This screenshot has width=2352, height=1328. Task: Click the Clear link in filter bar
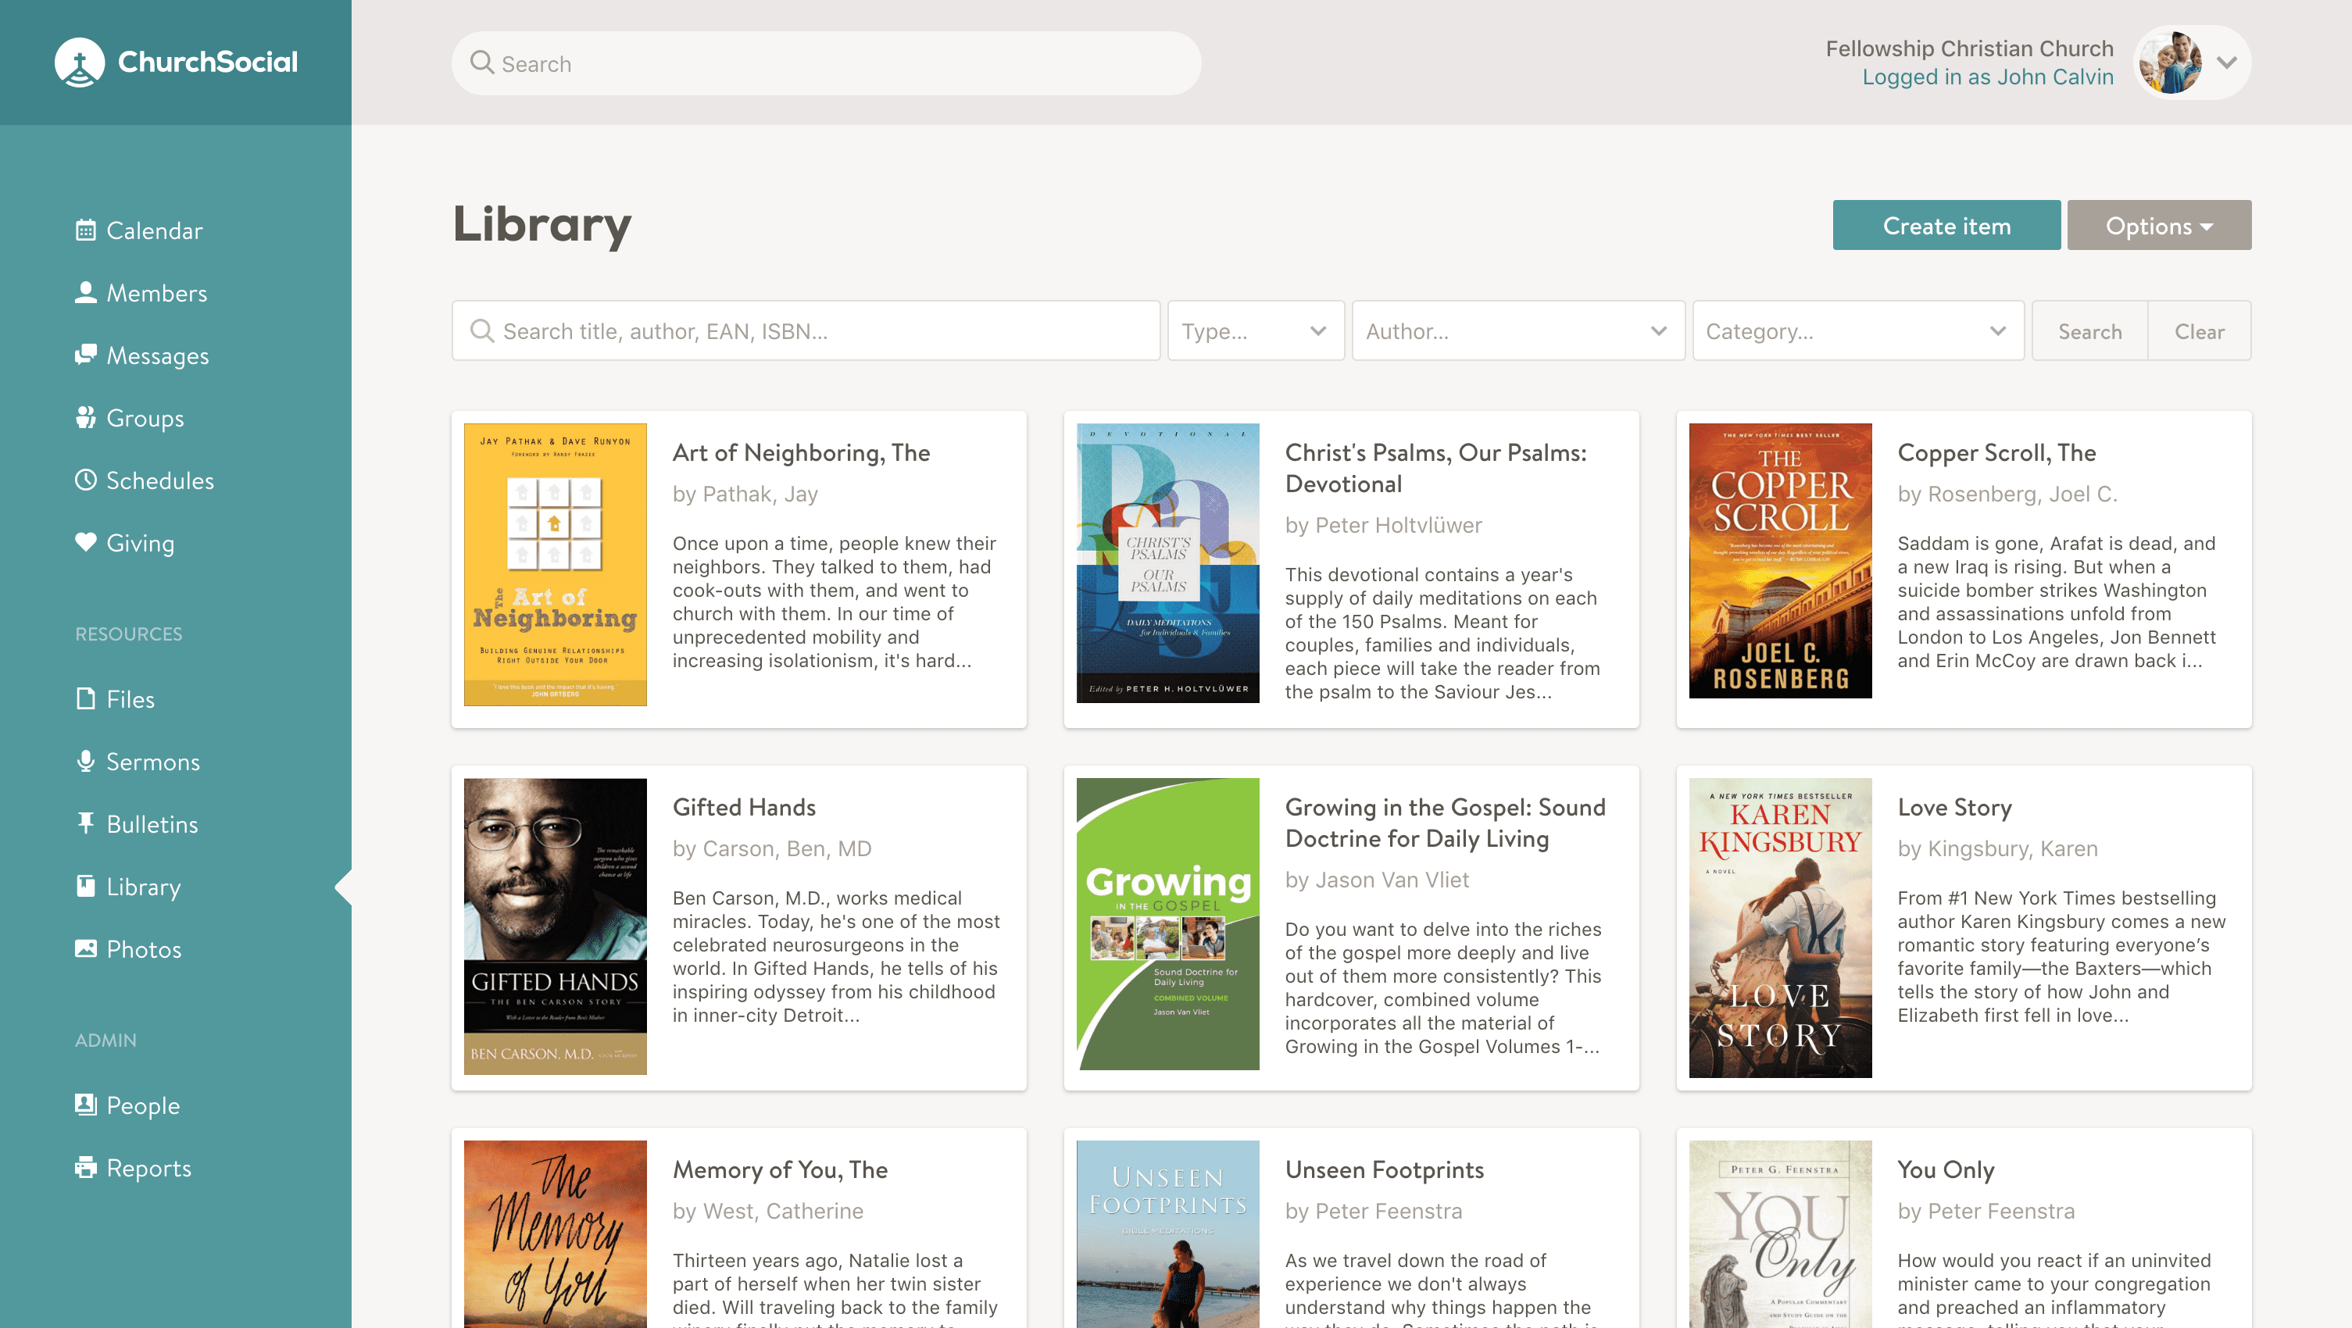coord(2199,331)
